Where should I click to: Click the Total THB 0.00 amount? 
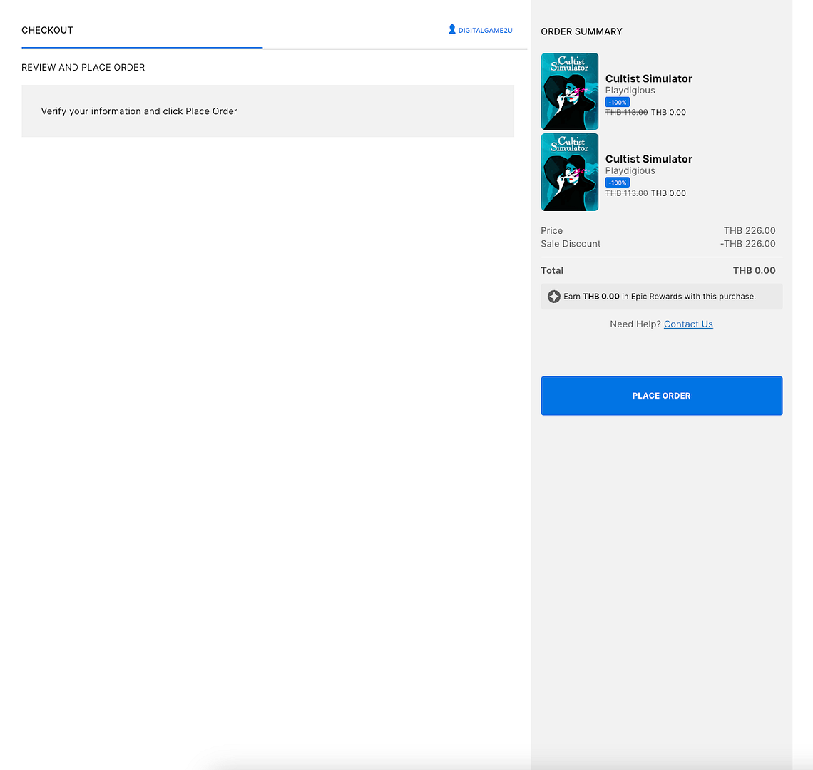754,271
